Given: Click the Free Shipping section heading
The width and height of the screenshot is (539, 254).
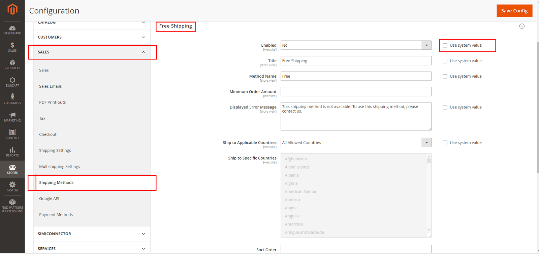Looking at the screenshot, I should (x=176, y=26).
